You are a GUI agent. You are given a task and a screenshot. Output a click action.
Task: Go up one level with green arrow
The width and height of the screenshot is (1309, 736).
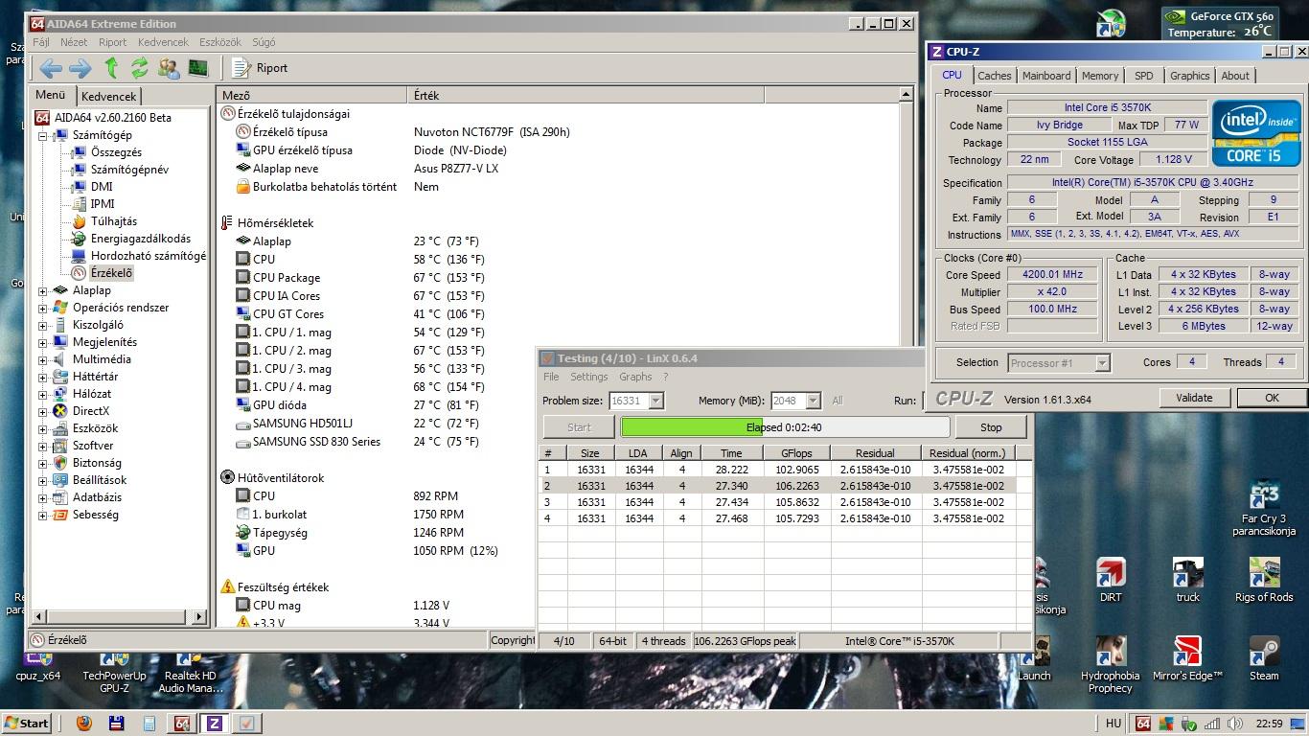111,67
